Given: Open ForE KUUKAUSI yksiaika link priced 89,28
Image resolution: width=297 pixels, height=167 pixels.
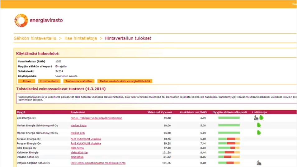Looking at the screenshot, I should (86, 144).
